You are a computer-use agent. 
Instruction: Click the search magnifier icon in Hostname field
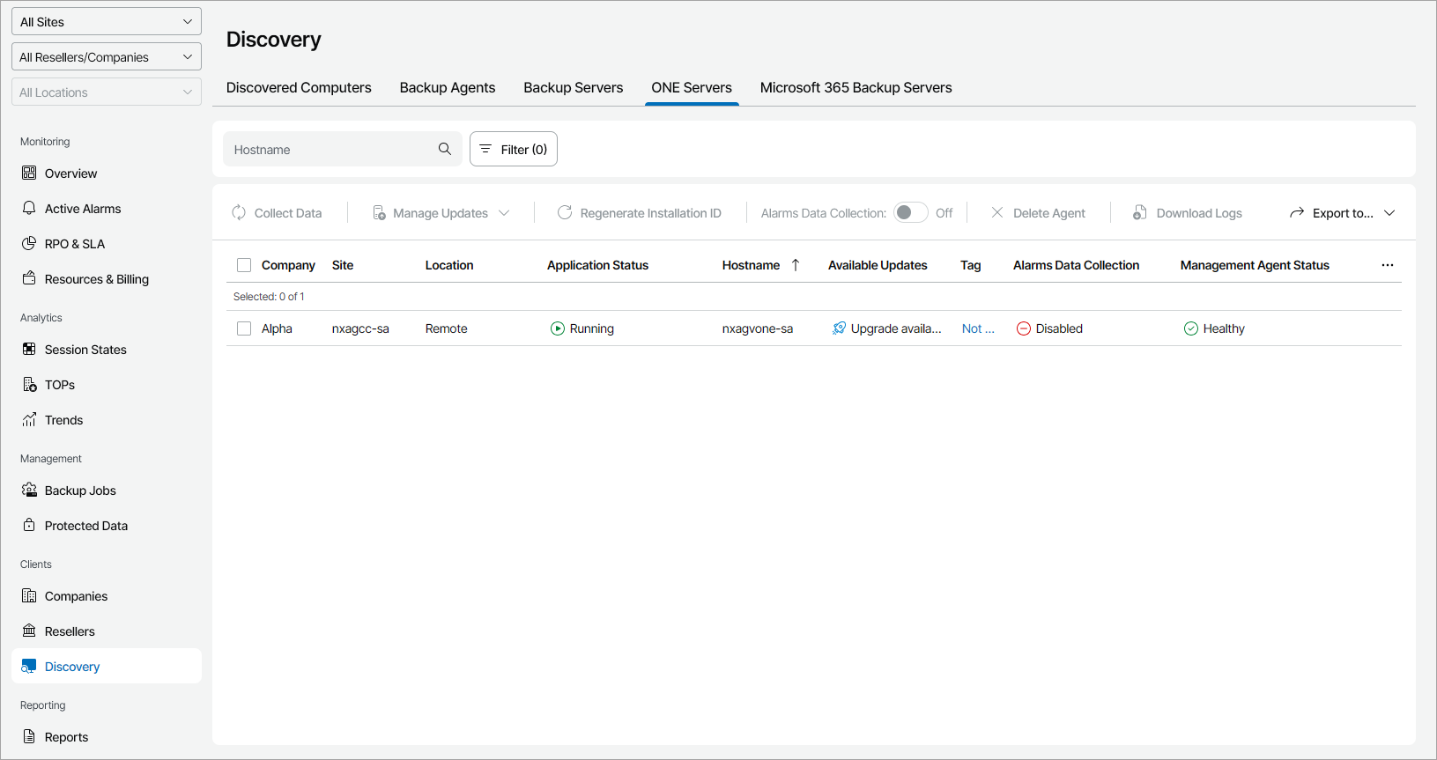tap(445, 149)
